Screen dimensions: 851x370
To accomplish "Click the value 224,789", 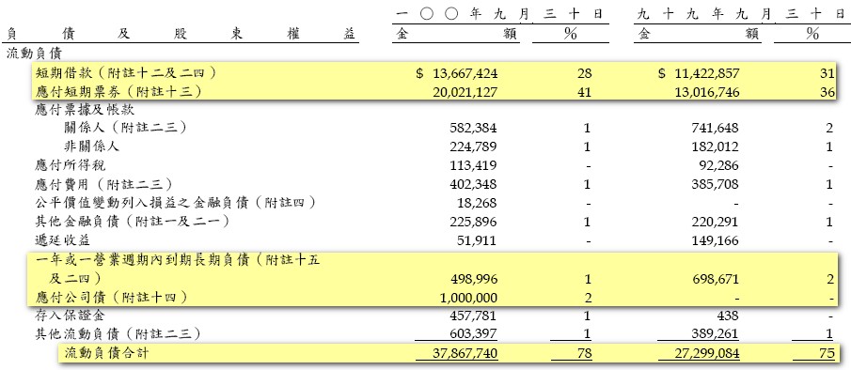I will click(473, 146).
